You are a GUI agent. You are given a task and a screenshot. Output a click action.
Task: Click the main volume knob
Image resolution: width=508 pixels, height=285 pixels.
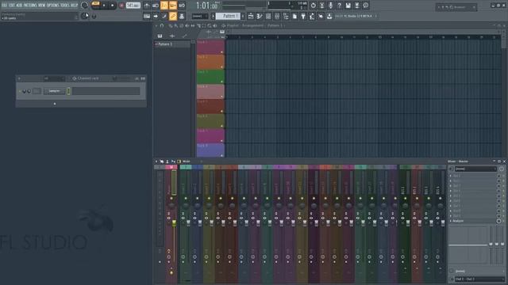[x=84, y=6]
